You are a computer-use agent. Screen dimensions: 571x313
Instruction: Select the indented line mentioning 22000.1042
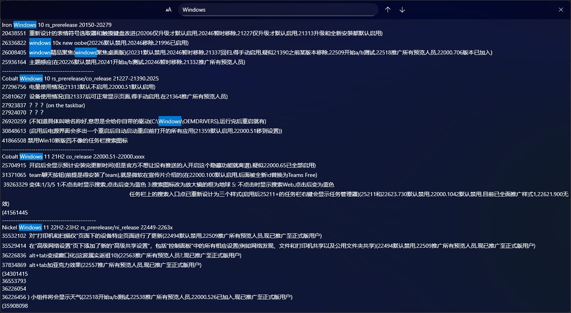[348, 194]
